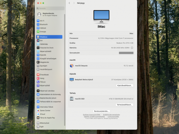Viewport: 179px width, 134px height.
Task: Click the 478,13 GB storage availability text
Action: (121, 99)
